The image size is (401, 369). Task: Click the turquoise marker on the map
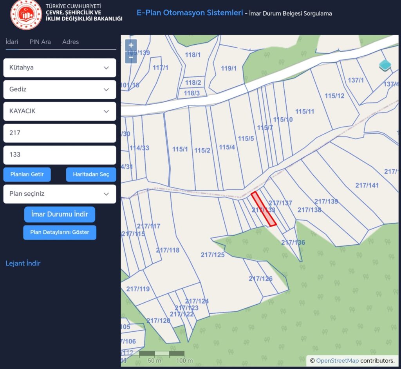(x=385, y=65)
